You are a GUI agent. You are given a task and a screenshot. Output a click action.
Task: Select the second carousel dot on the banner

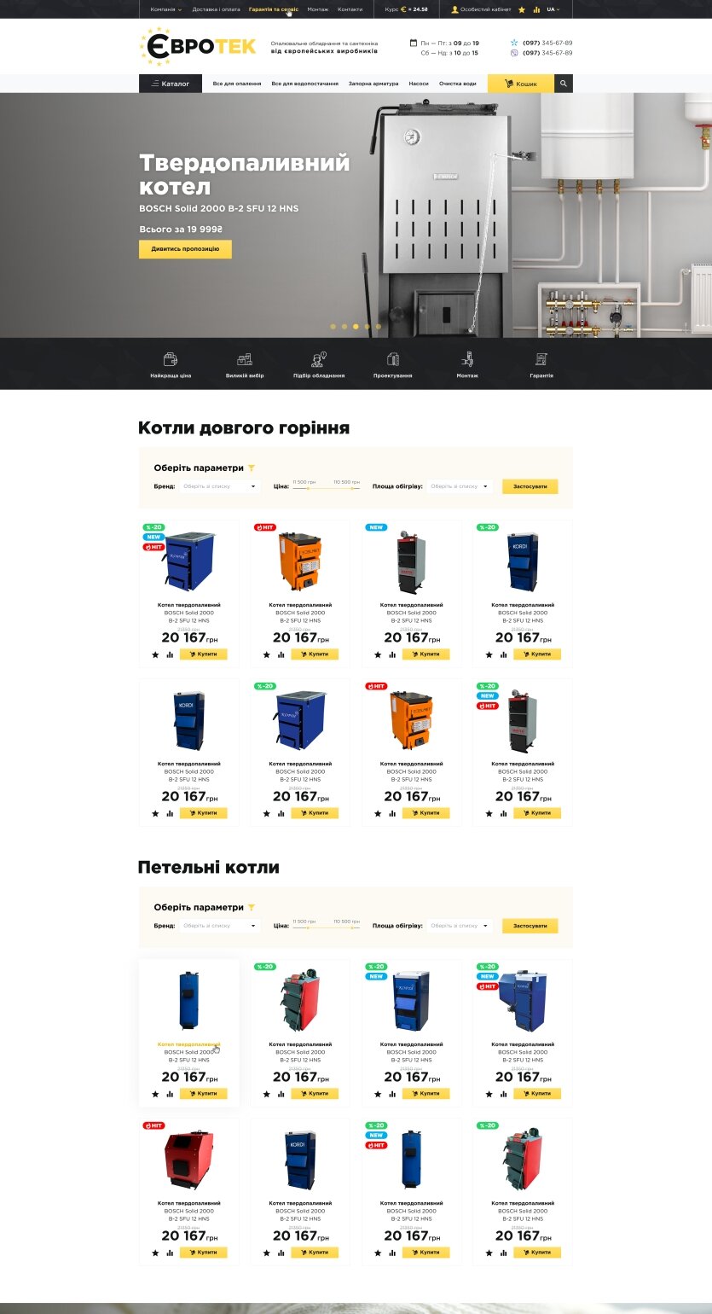point(344,326)
